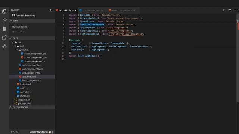
Task: Click the HTML icon beside index.html
Action: tap(18, 84)
